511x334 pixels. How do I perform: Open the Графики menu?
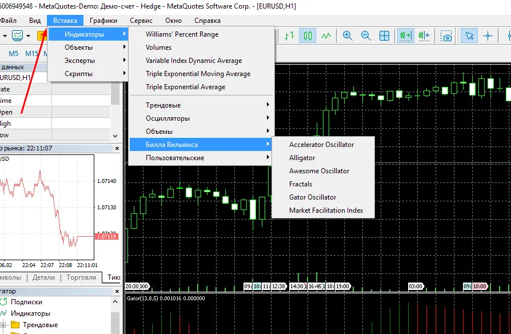pyautogui.click(x=103, y=21)
